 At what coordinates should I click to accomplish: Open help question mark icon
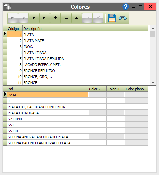click(x=126, y=7)
